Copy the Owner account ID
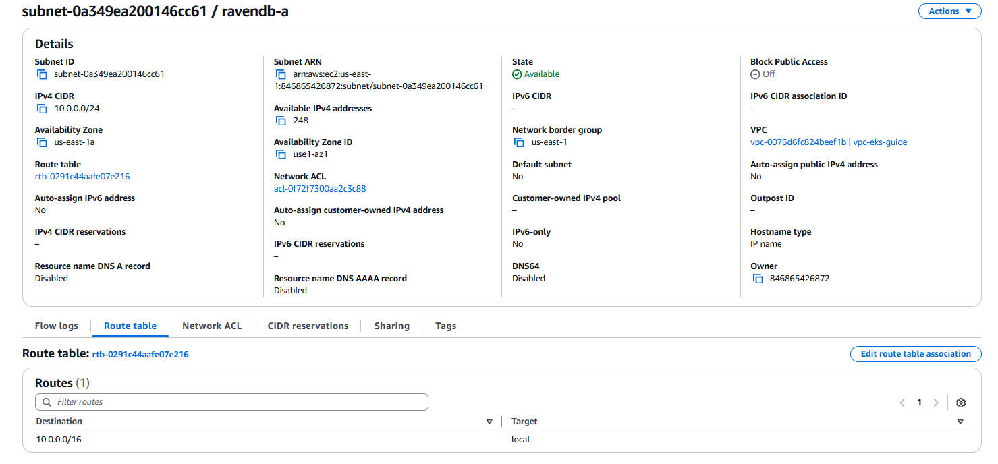Screen dimensions: 998x464 click(758, 279)
